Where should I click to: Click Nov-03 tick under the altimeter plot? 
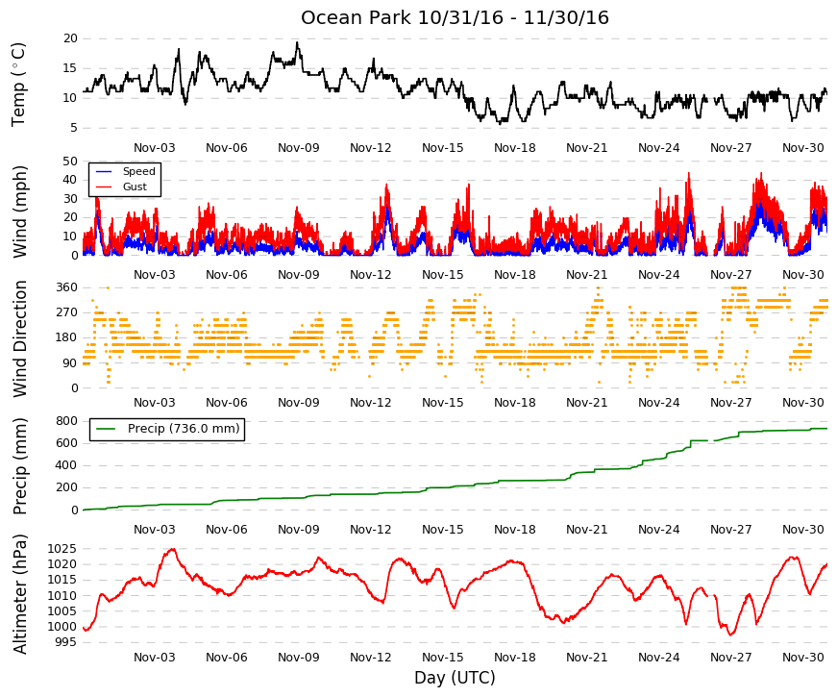[155, 658]
